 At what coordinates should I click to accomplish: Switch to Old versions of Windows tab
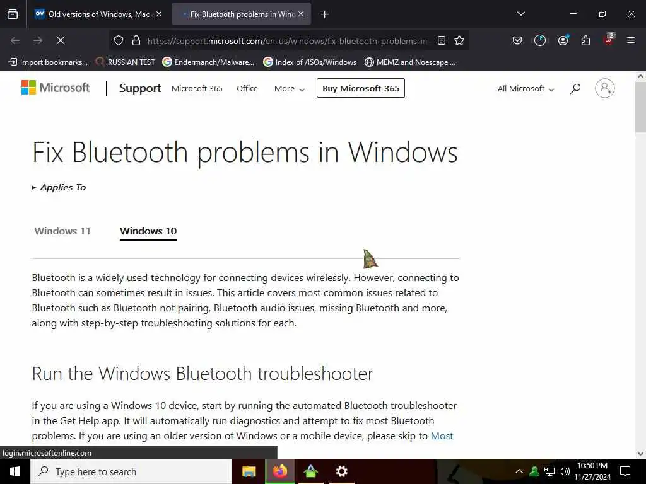tap(98, 14)
